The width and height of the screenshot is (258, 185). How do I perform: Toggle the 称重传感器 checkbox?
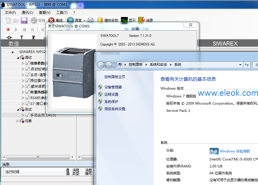pyautogui.click(x=27, y=92)
